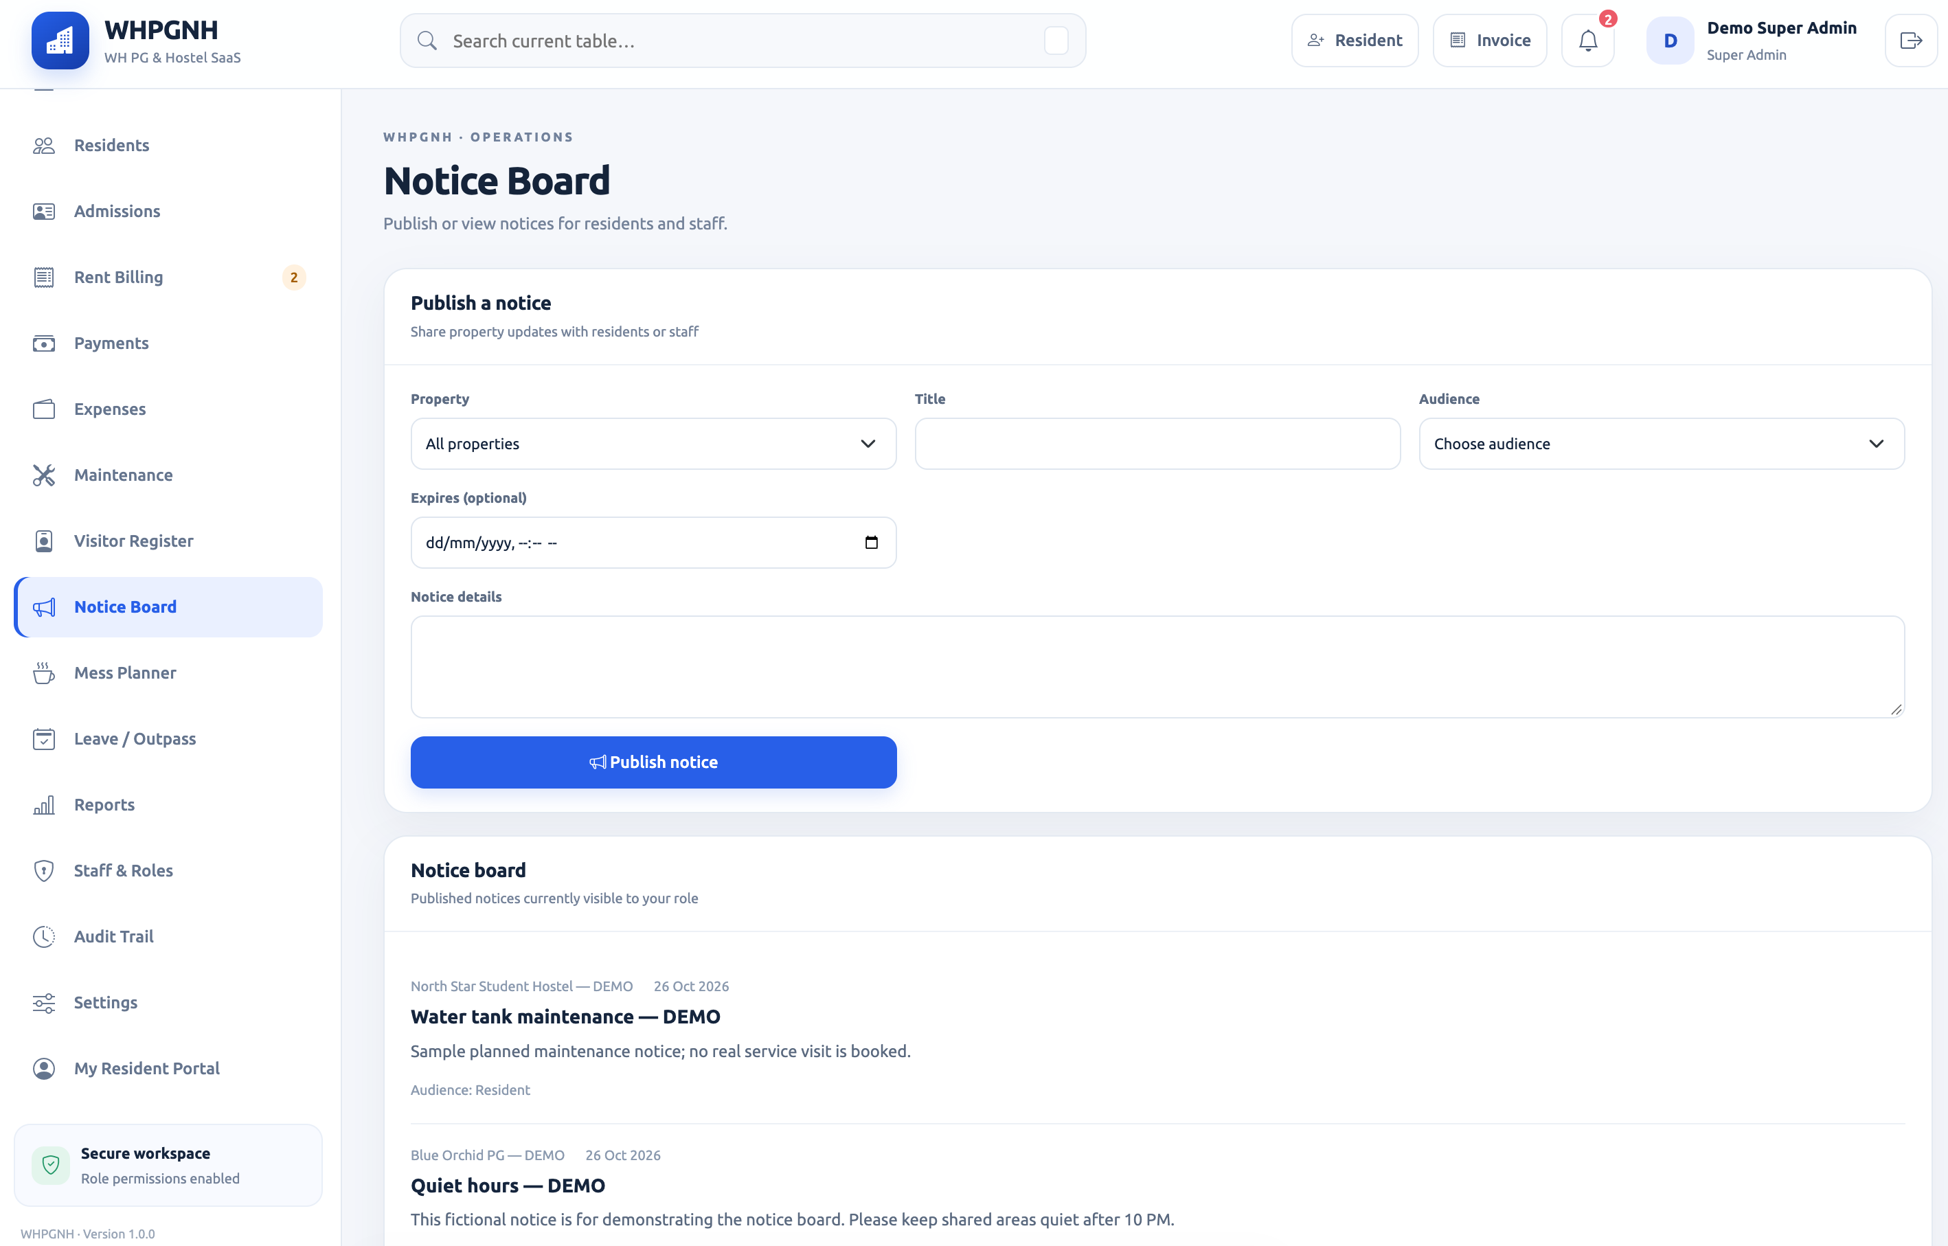Click the Expires date-time field
The image size is (1948, 1246).
coord(653,542)
